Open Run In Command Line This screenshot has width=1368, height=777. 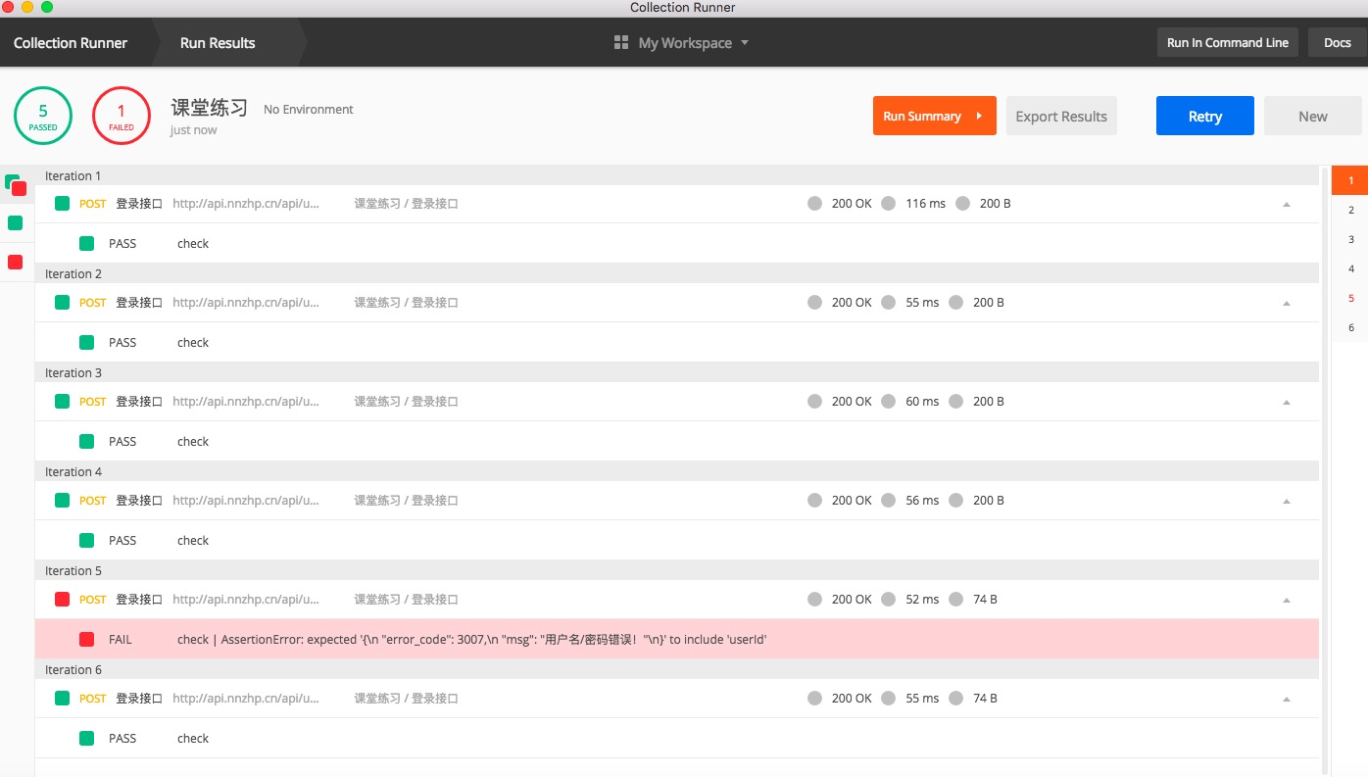click(x=1227, y=42)
